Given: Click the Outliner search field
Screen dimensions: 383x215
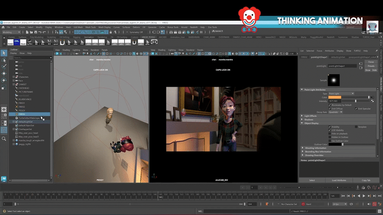Looking at the screenshot, I should [32, 58].
